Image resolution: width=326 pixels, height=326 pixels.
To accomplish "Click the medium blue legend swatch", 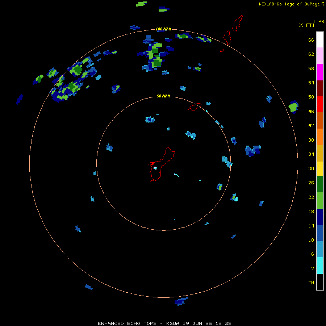I will pyautogui.click(x=320, y=233).
